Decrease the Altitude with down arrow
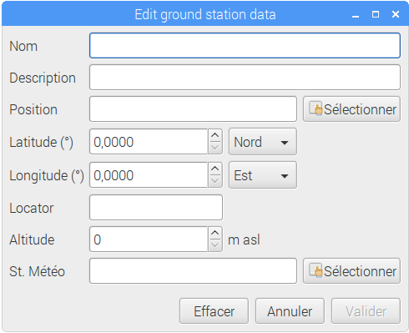The height and width of the screenshot is (333, 409). pos(215,245)
